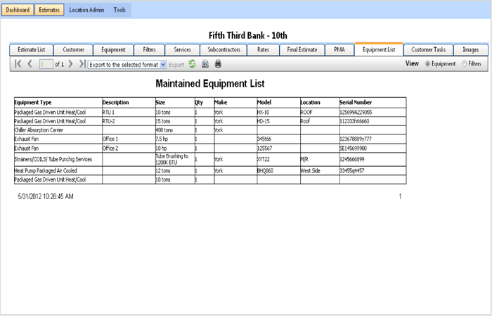Click Tube Brushing to 1200K BTU cell
492x316 pixels.
pyautogui.click(x=175, y=160)
